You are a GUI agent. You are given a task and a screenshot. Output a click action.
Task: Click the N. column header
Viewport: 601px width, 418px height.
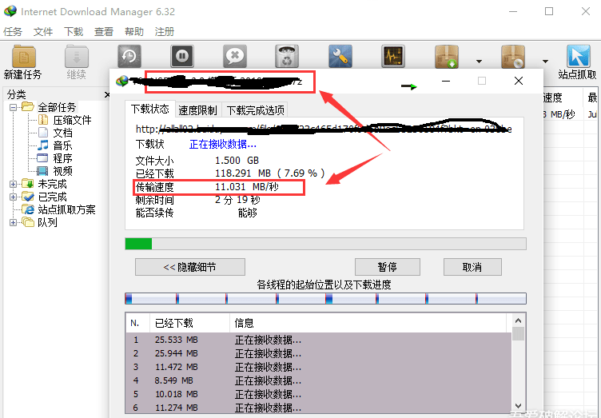[137, 323]
